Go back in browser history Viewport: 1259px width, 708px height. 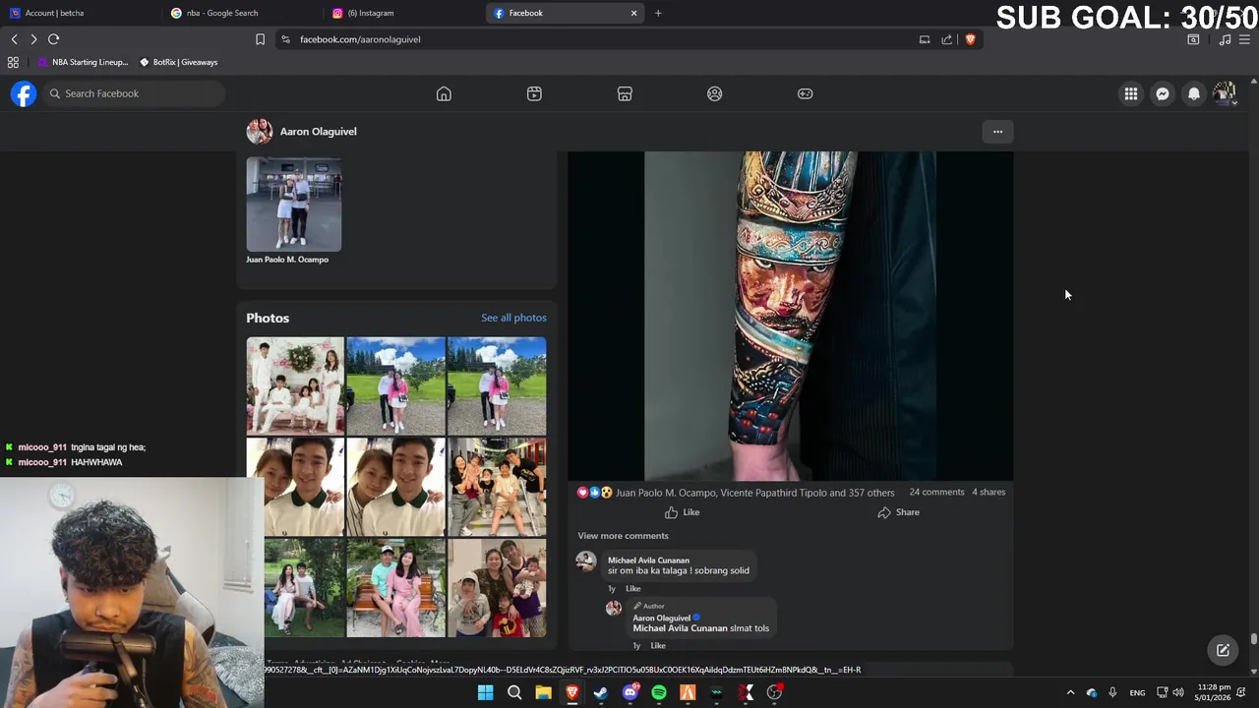(x=14, y=39)
